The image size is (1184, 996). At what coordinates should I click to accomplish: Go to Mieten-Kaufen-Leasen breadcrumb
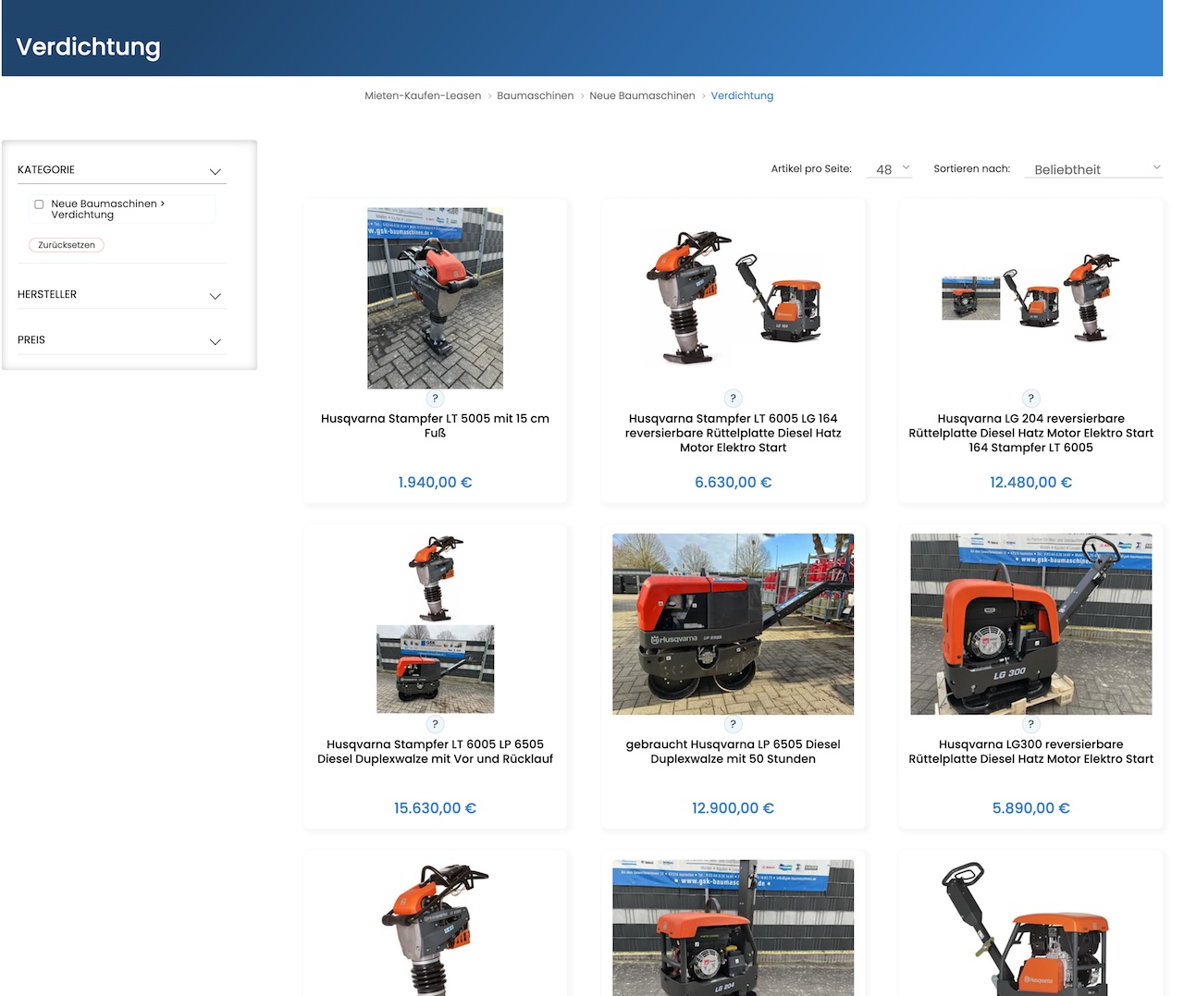pos(423,95)
